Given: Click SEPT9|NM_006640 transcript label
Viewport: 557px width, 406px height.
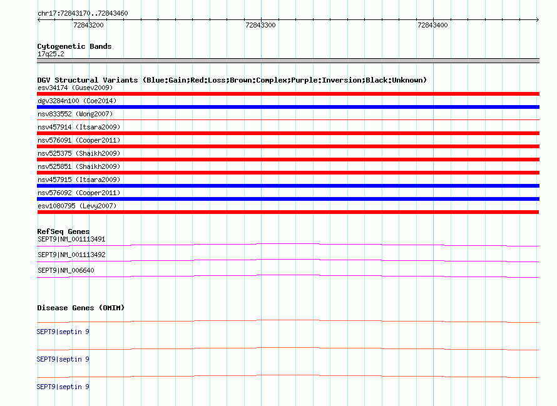Looking at the screenshot, I should click(66, 271).
